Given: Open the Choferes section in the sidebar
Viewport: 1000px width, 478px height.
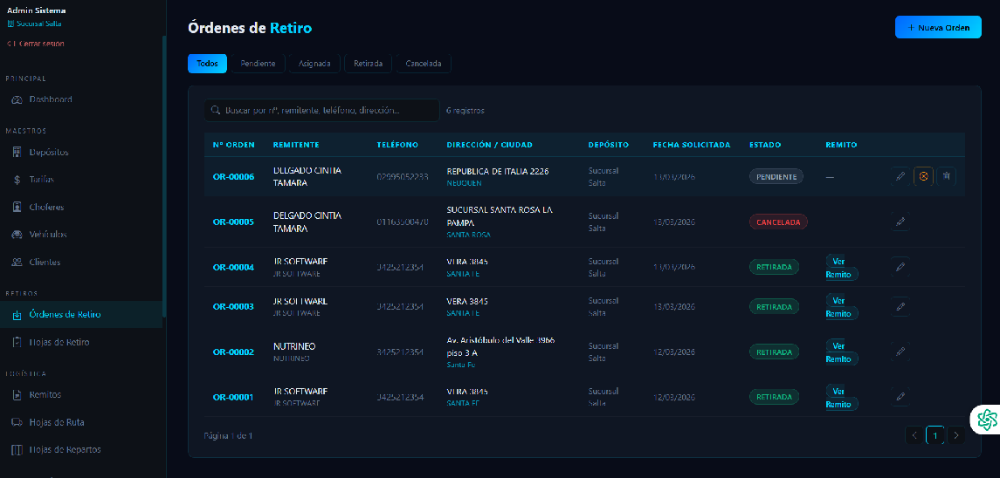Looking at the screenshot, I should click(x=45, y=208).
